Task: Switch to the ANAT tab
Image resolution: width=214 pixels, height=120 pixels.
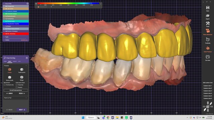Action: 10,61
